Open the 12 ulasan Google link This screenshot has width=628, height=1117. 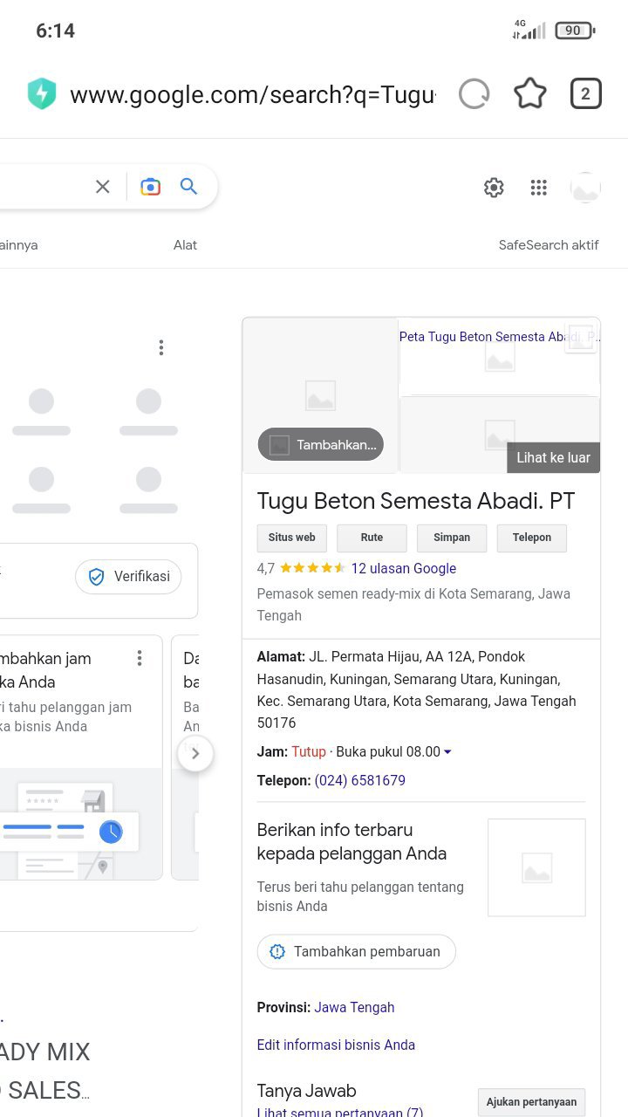[x=403, y=568]
